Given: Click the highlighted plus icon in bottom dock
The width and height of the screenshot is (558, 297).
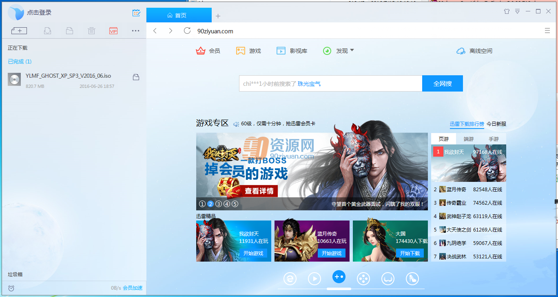Looking at the screenshot, I should click(x=339, y=277).
